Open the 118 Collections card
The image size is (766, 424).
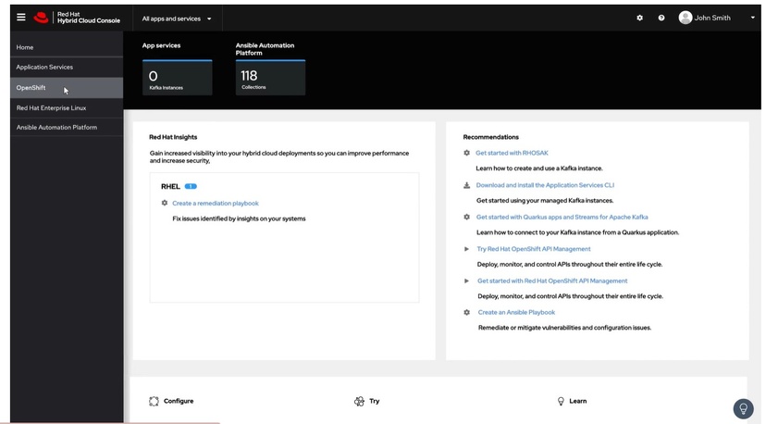pos(271,78)
